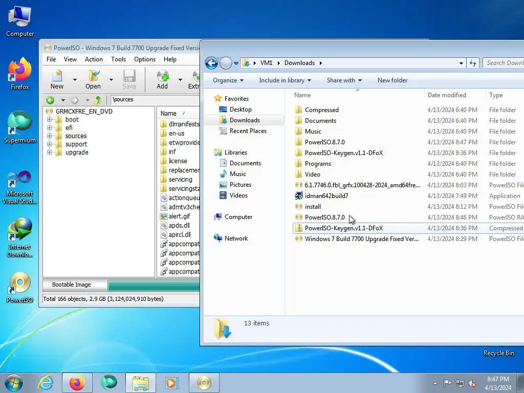Expand the boot folder in PowerISO tree
Image resolution: width=524 pixels, height=393 pixels.
[50, 120]
